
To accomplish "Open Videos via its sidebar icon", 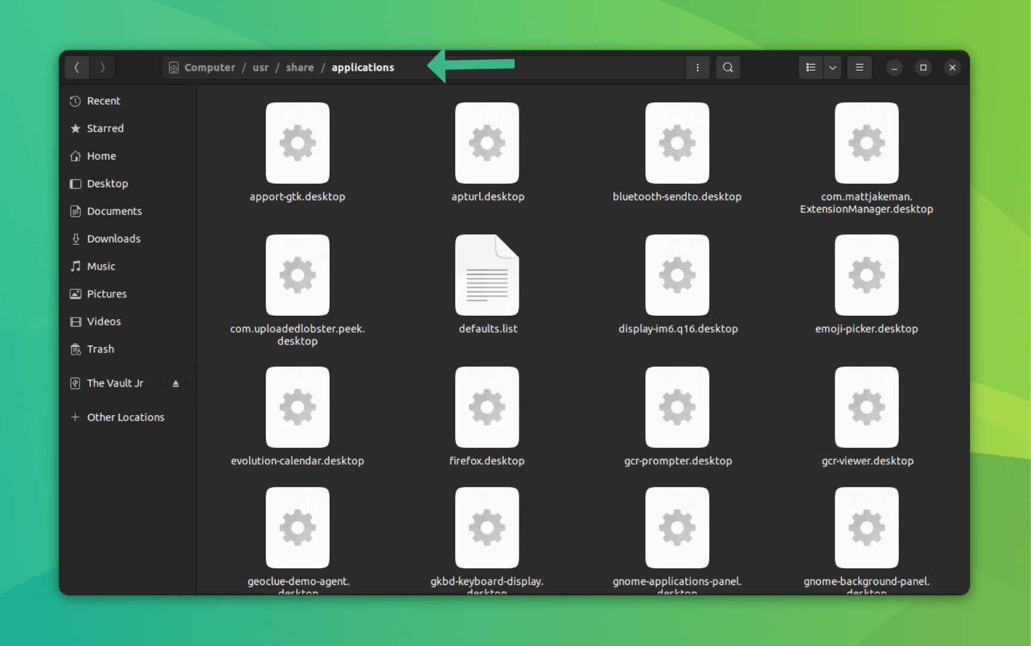I will (x=75, y=321).
